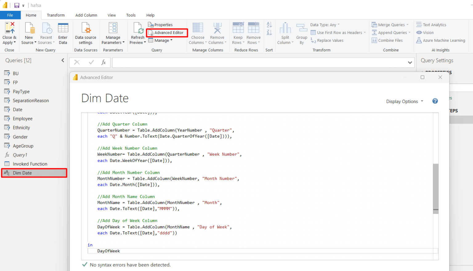
Task: Open Text Analytics in AI Insights
Action: (x=431, y=25)
